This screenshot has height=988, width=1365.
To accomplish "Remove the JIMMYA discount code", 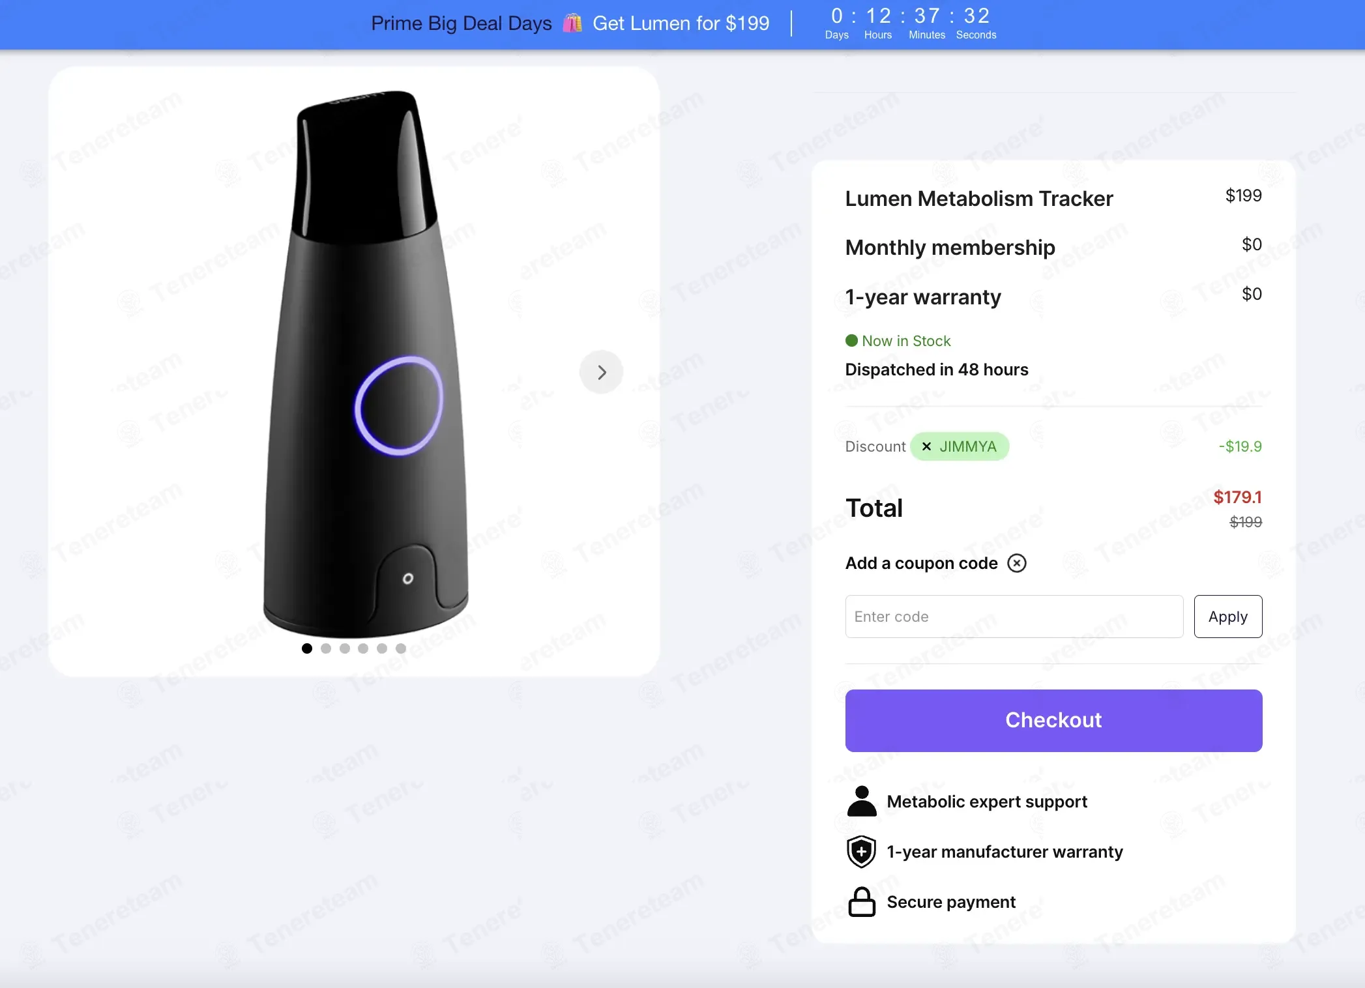I will 926,446.
